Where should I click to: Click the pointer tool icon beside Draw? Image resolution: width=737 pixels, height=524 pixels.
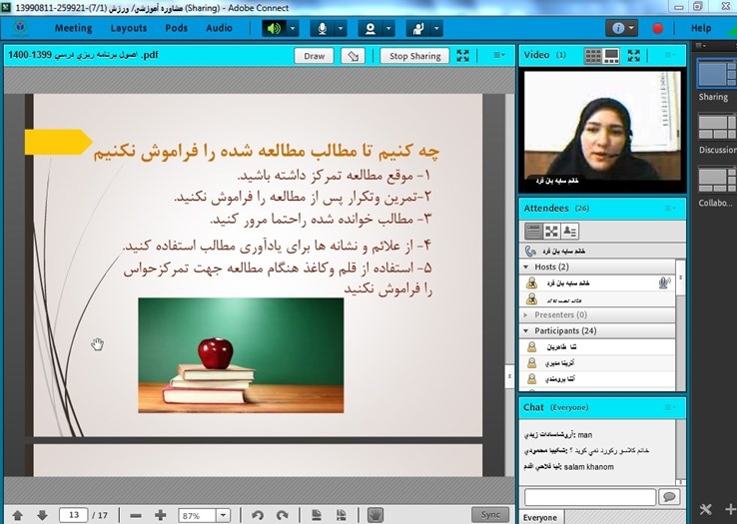click(353, 56)
